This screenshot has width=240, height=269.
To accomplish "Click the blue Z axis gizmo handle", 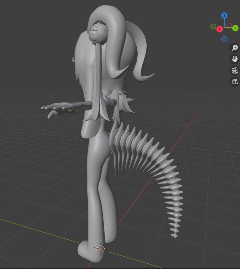I will (224, 16).
